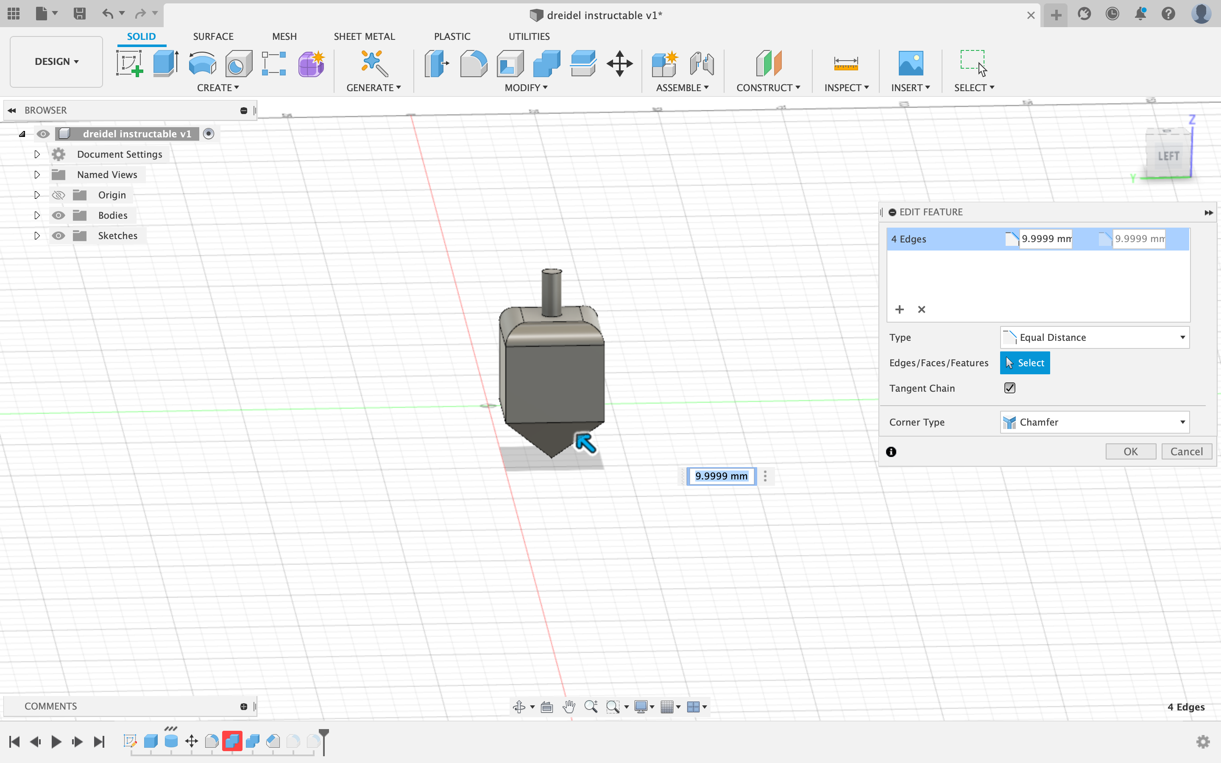This screenshot has height=763, width=1221.
Task: Open the Create Form tool
Action: pyautogui.click(x=311, y=64)
